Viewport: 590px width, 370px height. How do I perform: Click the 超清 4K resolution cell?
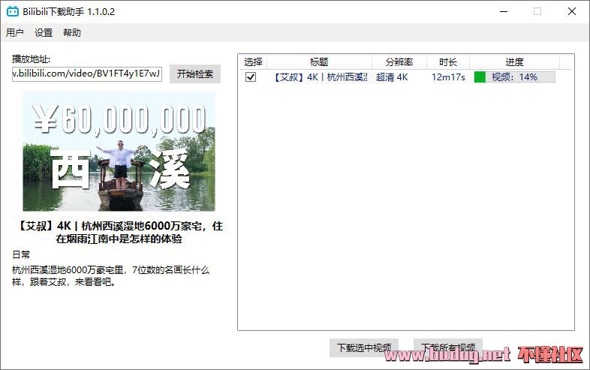[x=392, y=77]
